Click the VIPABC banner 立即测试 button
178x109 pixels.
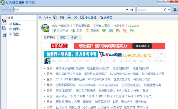pyautogui.click(x=142, y=46)
